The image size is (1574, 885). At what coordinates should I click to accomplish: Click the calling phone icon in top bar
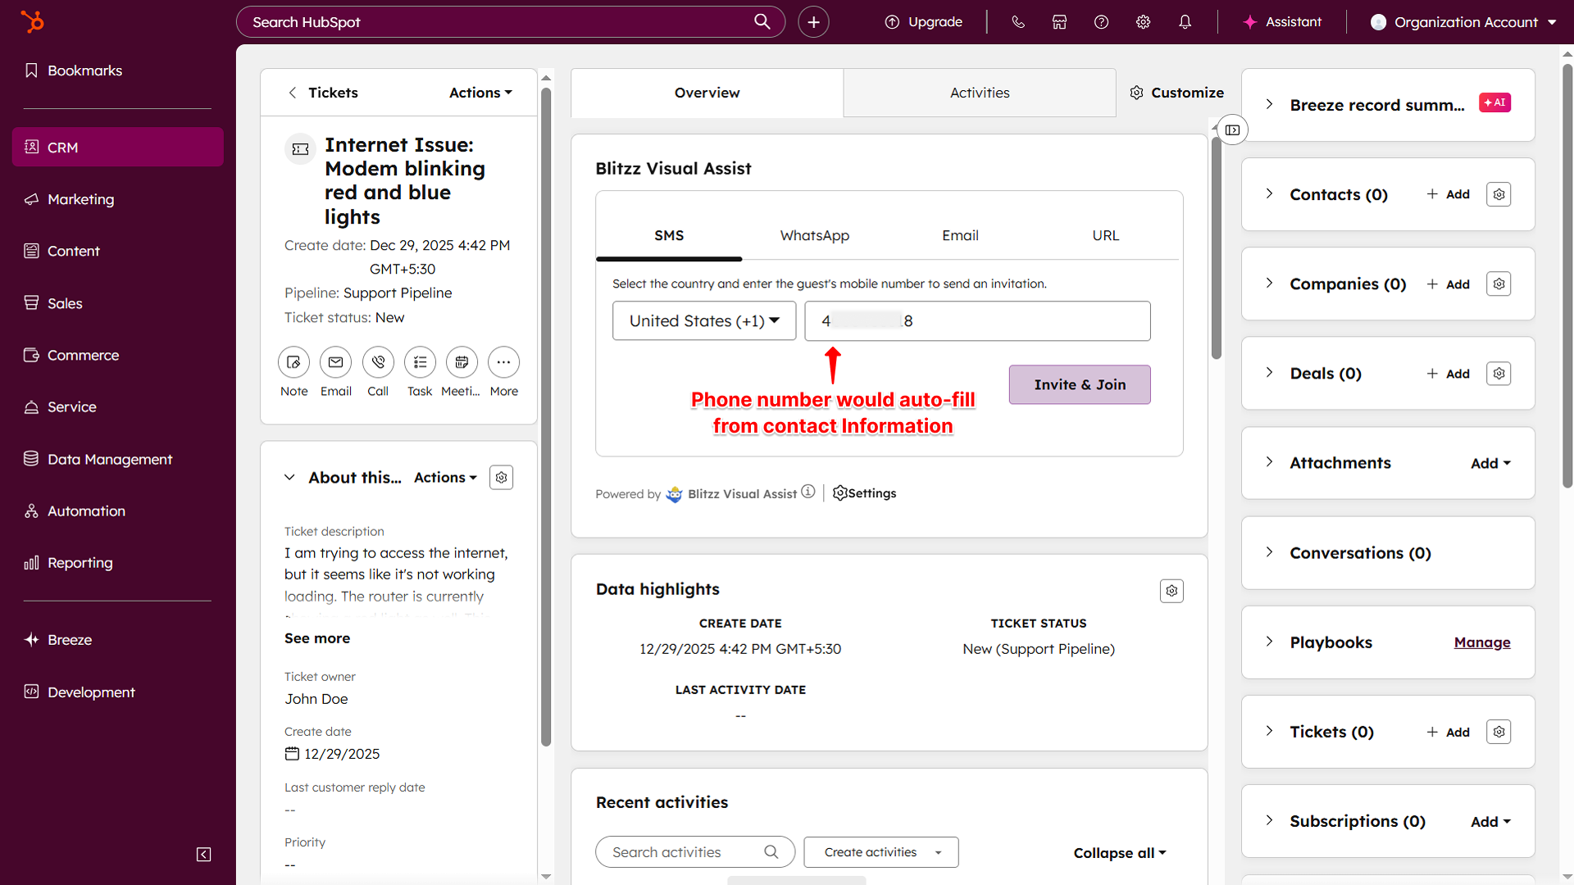[x=1018, y=22]
